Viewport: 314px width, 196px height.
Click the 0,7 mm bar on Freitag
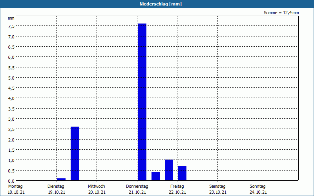182,173
